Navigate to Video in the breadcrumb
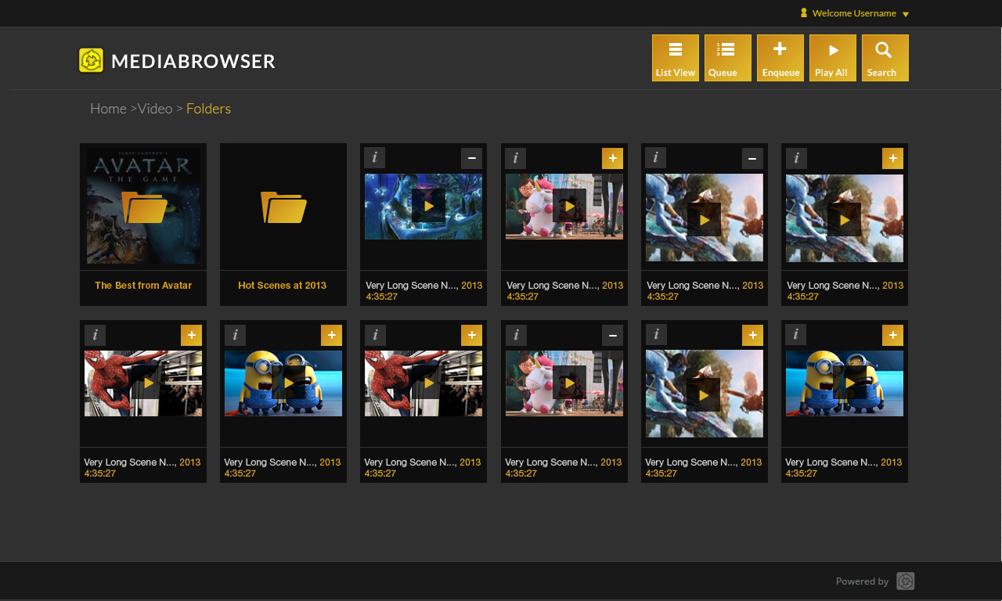 pos(155,109)
